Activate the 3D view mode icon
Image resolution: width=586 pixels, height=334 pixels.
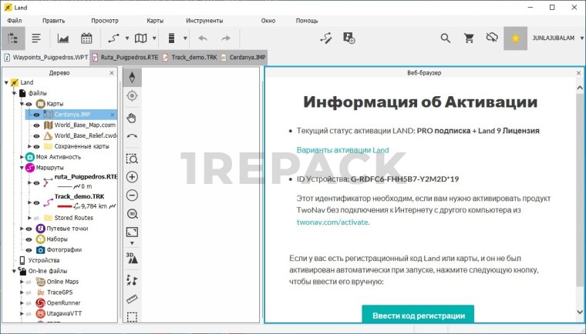click(132, 258)
